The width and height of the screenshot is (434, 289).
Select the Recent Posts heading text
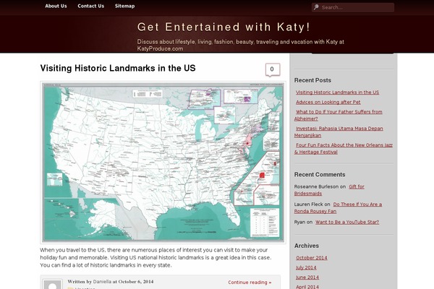[312, 80]
